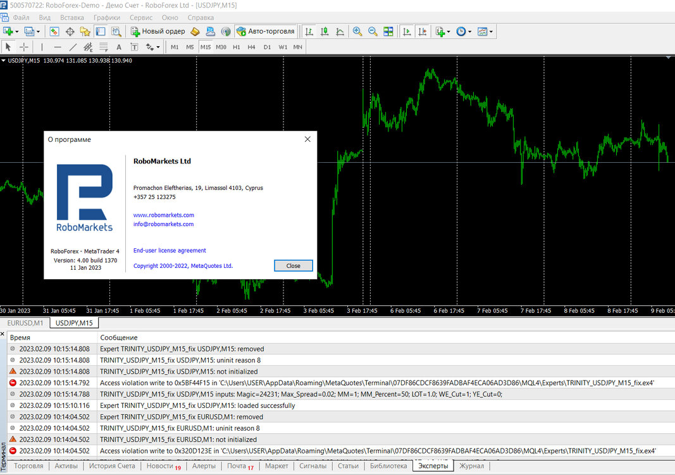Click the Copyright MetaQuotes Ltd. link
The image size is (675, 475).
tap(183, 266)
